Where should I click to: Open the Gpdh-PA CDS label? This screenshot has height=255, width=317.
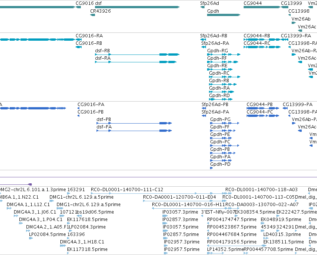pos(221,157)
